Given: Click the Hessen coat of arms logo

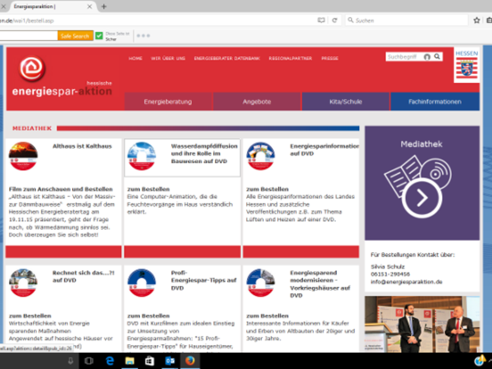Looking at the screenshot, I should coord(467,65).
